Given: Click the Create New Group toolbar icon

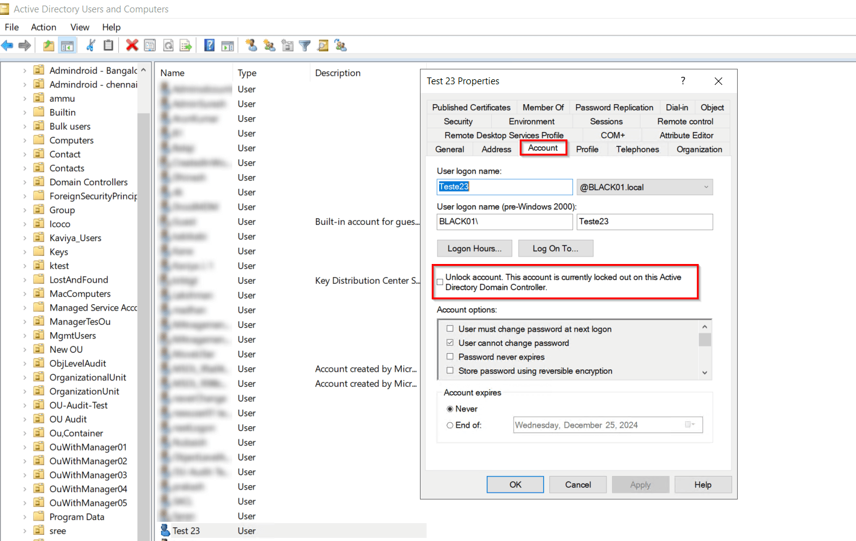Looking at the screenshot, I should pyautogui.click(x=268, y=45).
